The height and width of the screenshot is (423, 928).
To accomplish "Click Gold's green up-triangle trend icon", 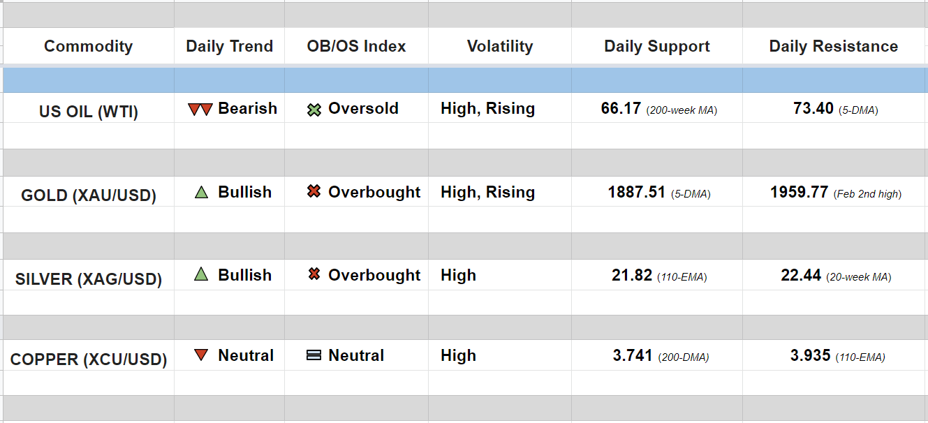I will (201, 193).
